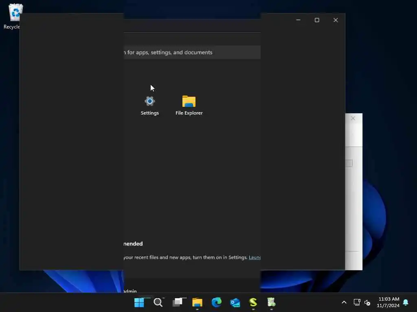This screenshot has height=312, width=417.
Task: Click the Admin user account in Start menu
Action: [x=130, y=291]
